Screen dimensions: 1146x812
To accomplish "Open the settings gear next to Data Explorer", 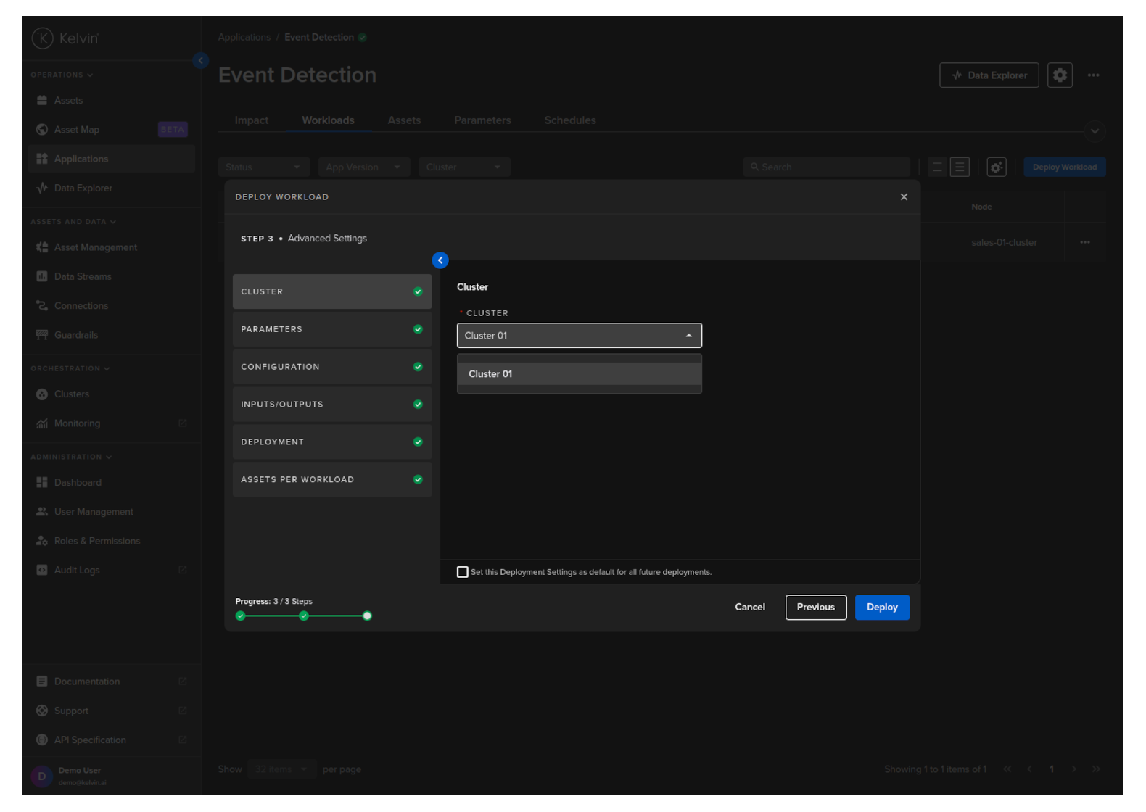I will 1060,75.
